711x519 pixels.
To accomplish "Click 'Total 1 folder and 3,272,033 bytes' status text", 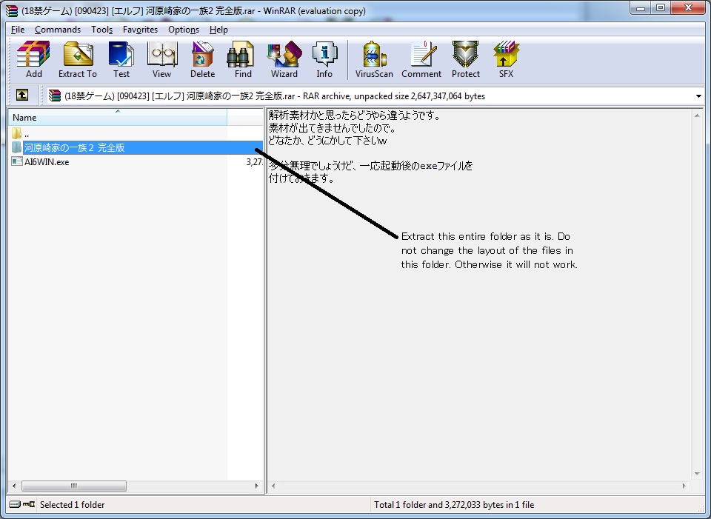I will tap(454, 504).
